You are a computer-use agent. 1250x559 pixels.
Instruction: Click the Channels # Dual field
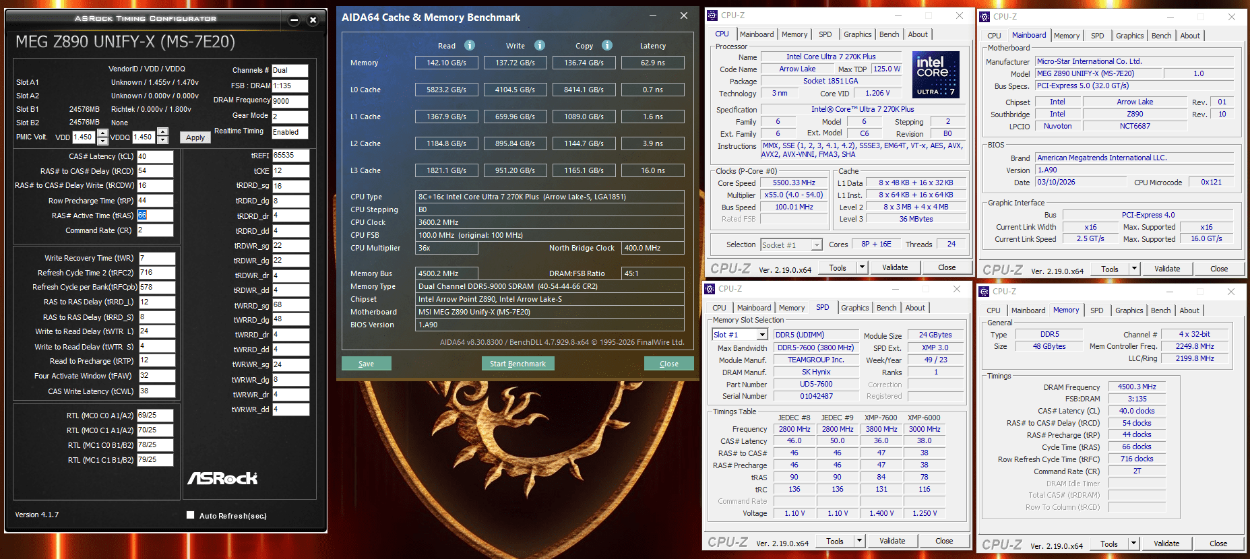(x=290, y=70)
